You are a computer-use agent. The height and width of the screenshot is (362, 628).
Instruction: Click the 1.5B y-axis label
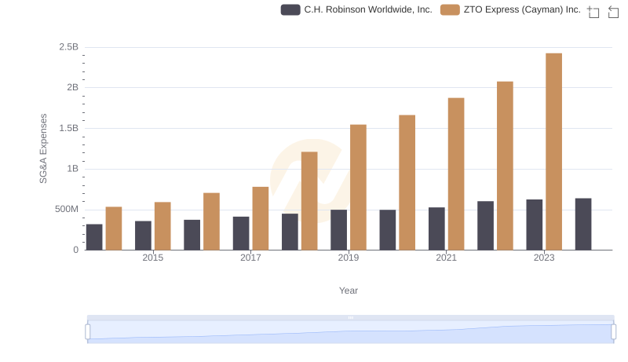(69, 128)
